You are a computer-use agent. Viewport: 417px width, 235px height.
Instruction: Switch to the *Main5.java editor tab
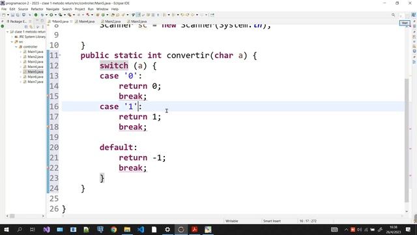(59, 22)
